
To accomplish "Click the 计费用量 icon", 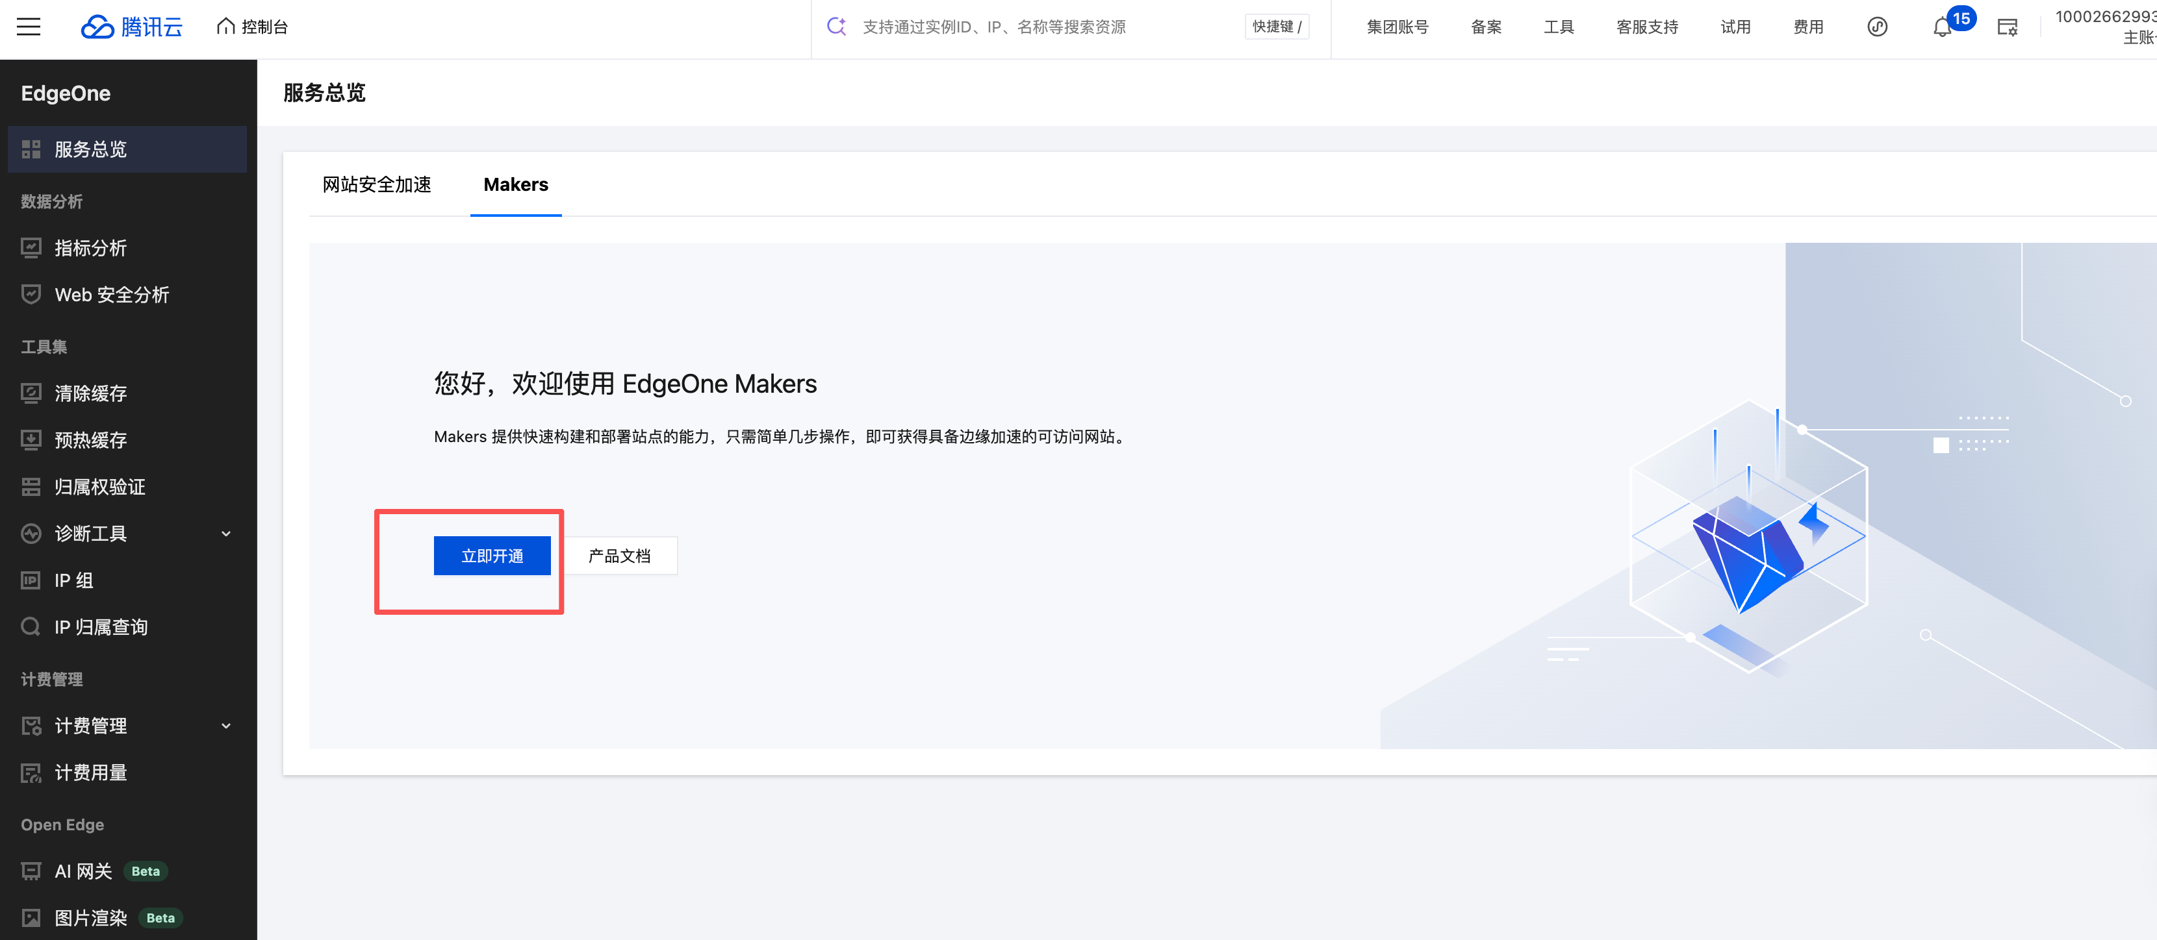I will pyautogui.click(x=31, y=773).
